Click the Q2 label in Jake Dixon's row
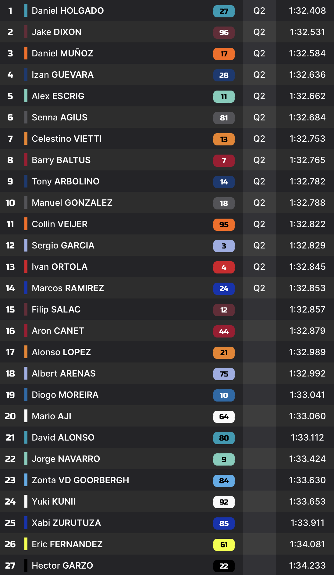This screenshot has width=334, height=575. [259, 32]
